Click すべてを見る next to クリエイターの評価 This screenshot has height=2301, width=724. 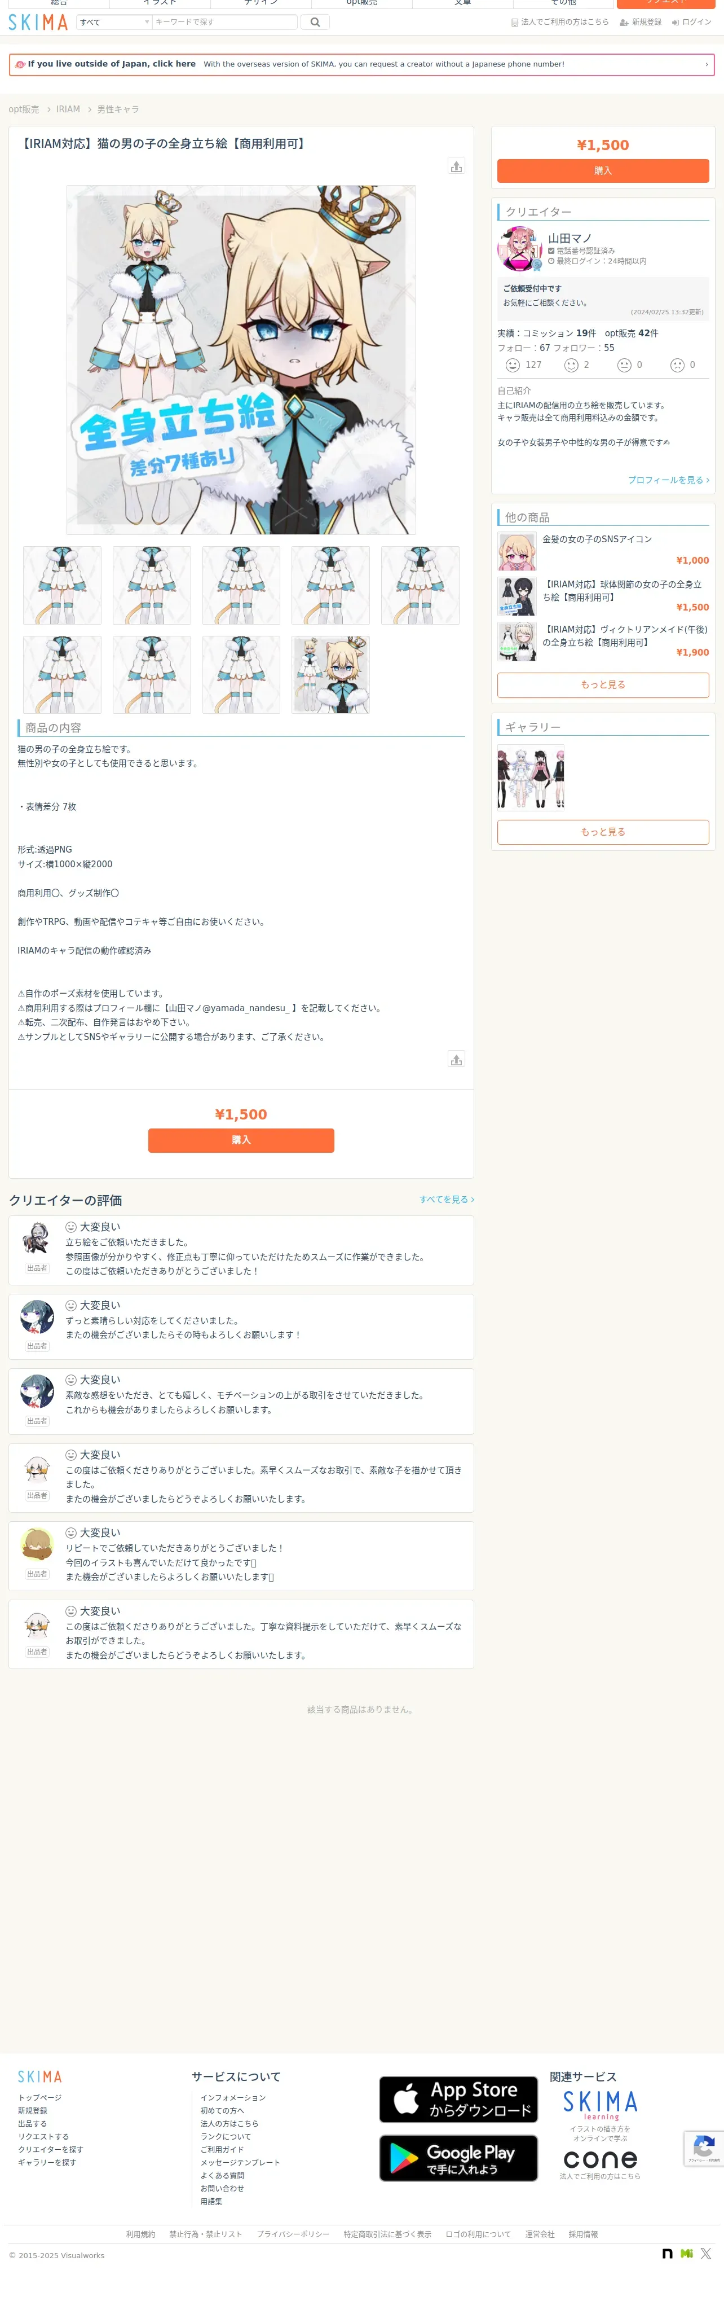coord(447,1200)
